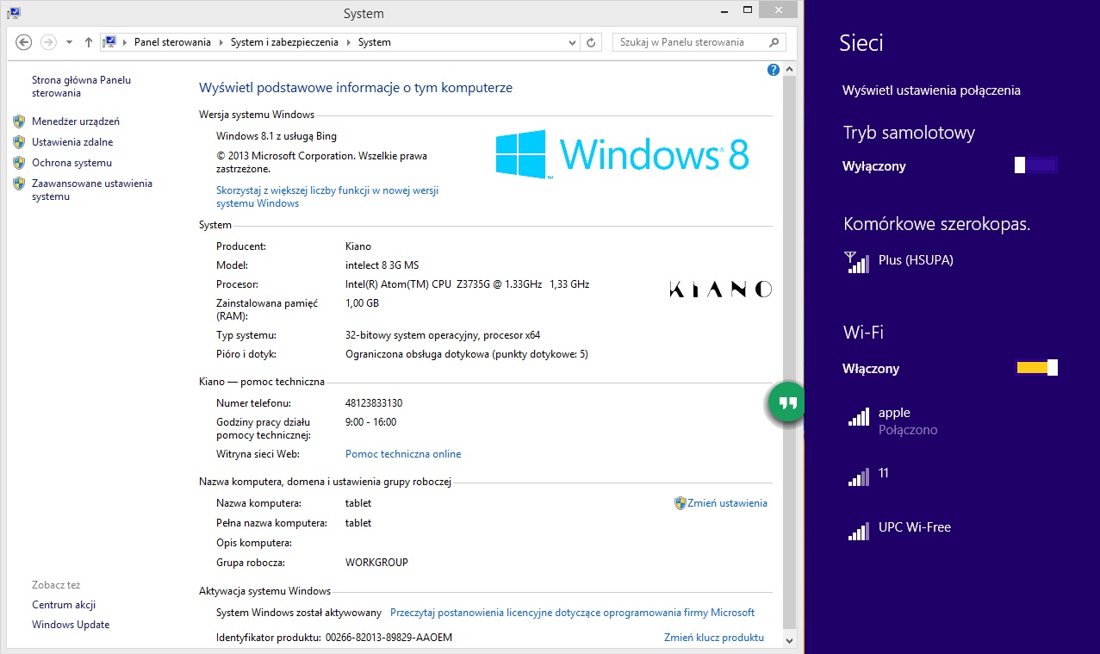Screen dimensions: 1100x654
Task: Open Strona główna Panelu sterowania
Action: pyautogui.click(x=81, y=86)
